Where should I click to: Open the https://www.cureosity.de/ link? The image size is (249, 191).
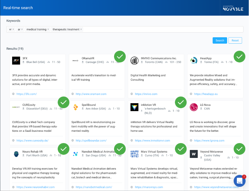[32, 140]
